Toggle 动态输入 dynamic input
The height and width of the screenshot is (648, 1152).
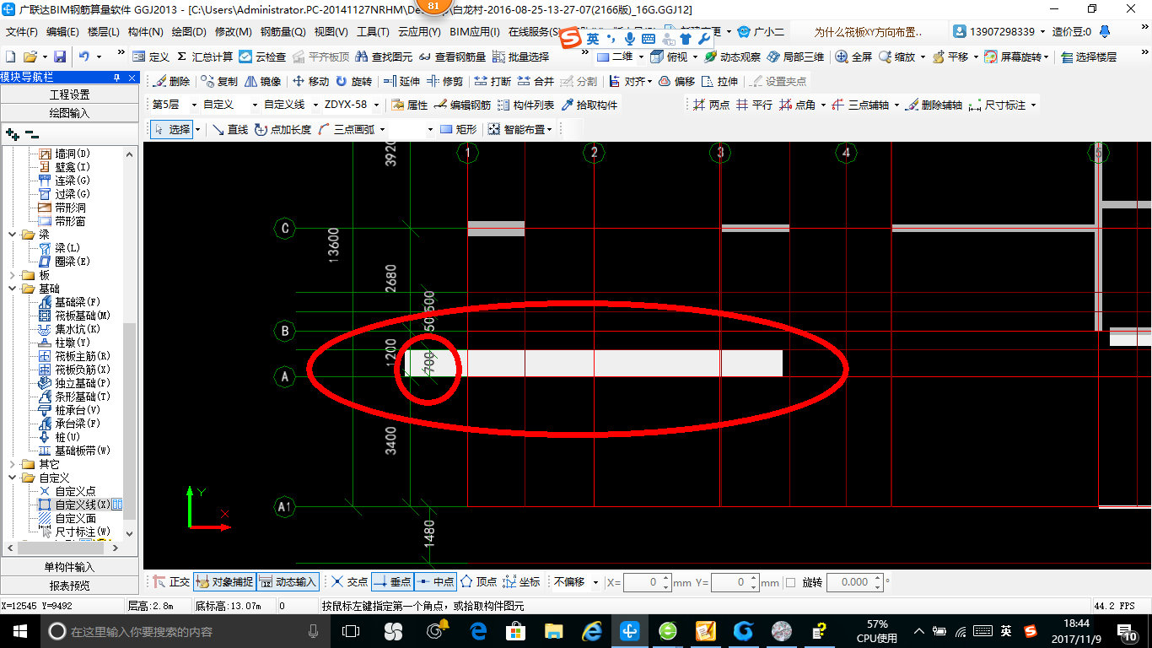[288, 582]
